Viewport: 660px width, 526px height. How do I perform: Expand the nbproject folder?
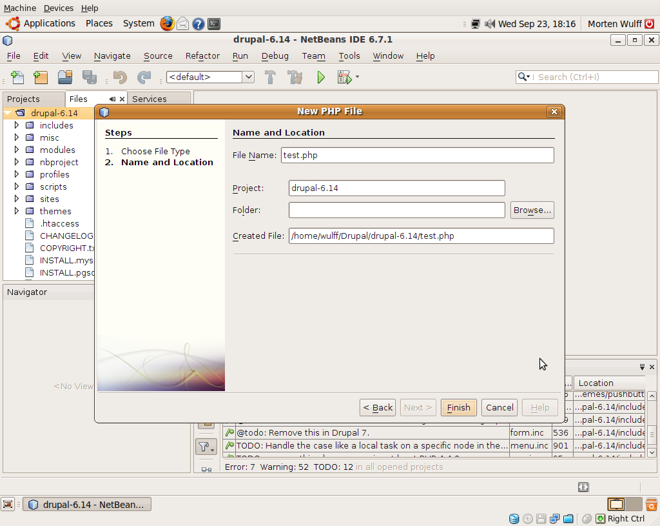pos(16,162)
